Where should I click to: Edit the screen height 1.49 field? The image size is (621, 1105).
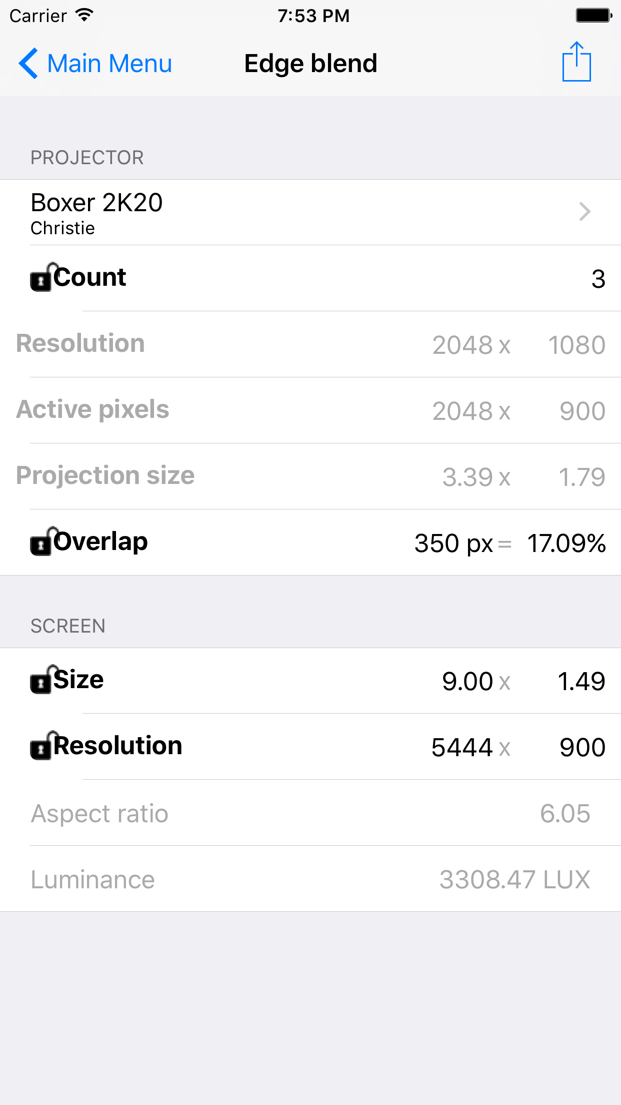point(581,682)
